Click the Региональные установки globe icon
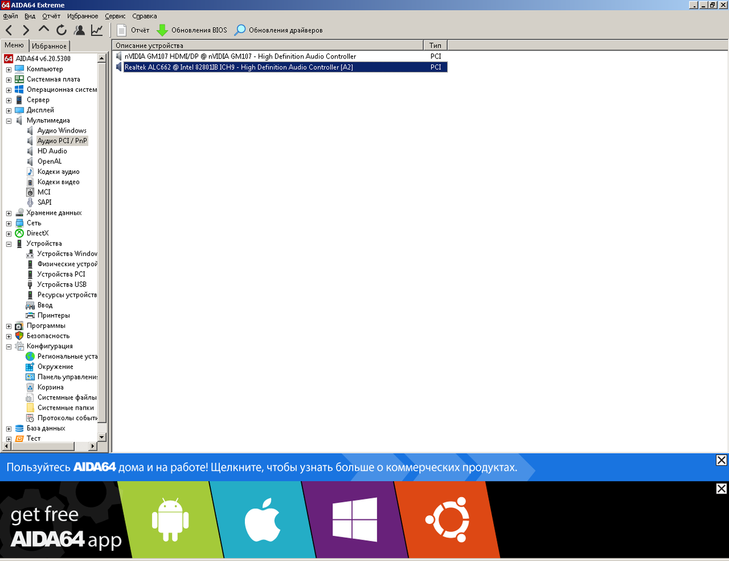 30,357
